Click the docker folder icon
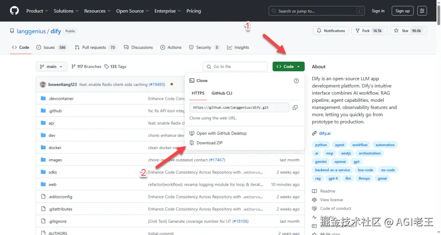Image resolution: width=441 pixels, height=235 pixels. tap(43, 147)
